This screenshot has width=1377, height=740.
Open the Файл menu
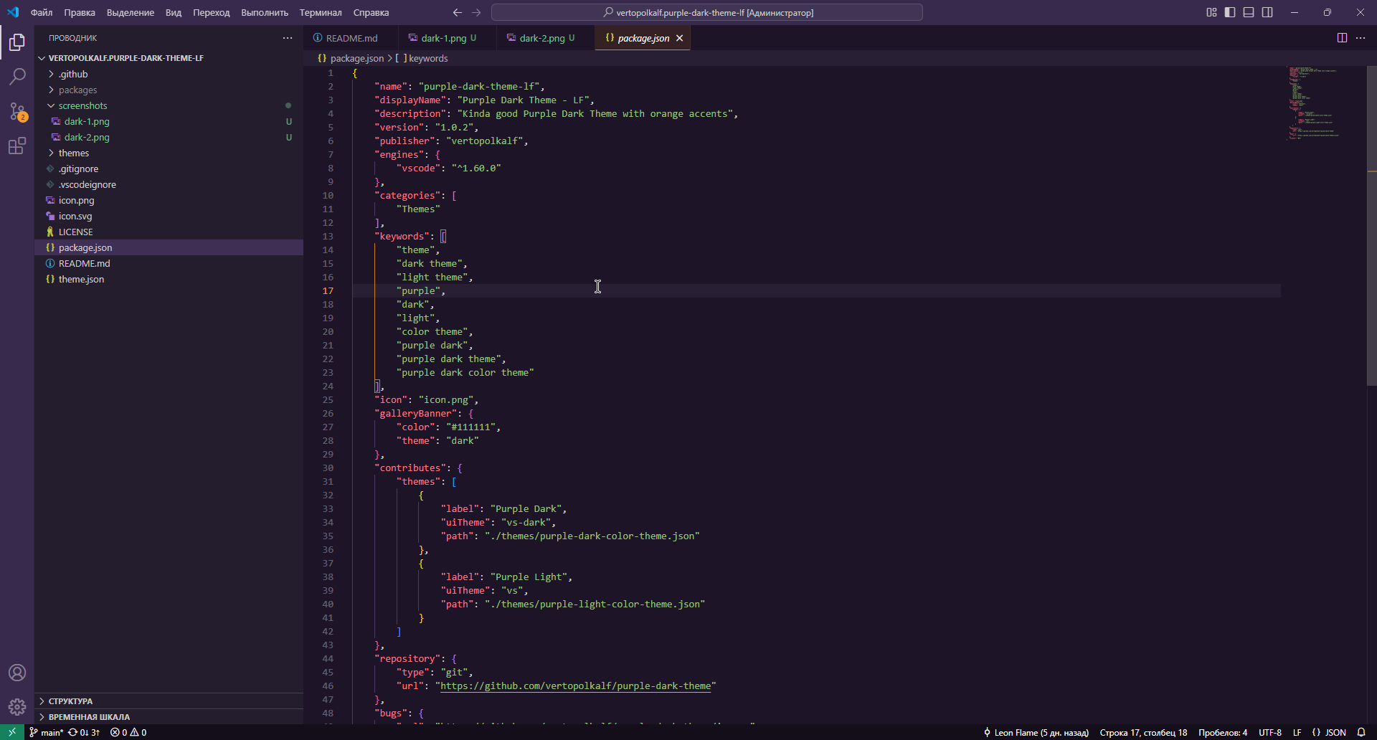[42, 12]
